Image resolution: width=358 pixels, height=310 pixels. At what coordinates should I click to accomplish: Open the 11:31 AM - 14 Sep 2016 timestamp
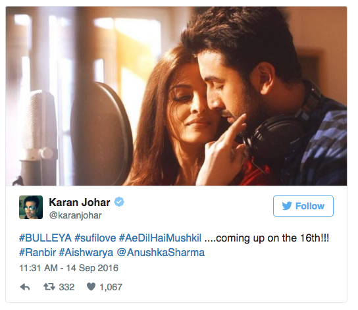pos(68,268)
